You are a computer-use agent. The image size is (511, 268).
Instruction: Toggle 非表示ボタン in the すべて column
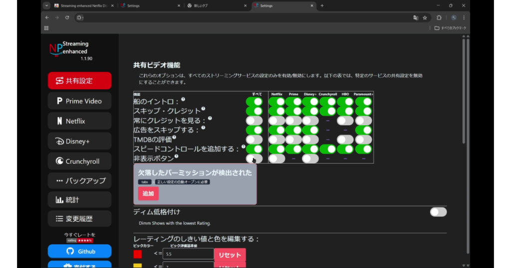click(254, 158)
